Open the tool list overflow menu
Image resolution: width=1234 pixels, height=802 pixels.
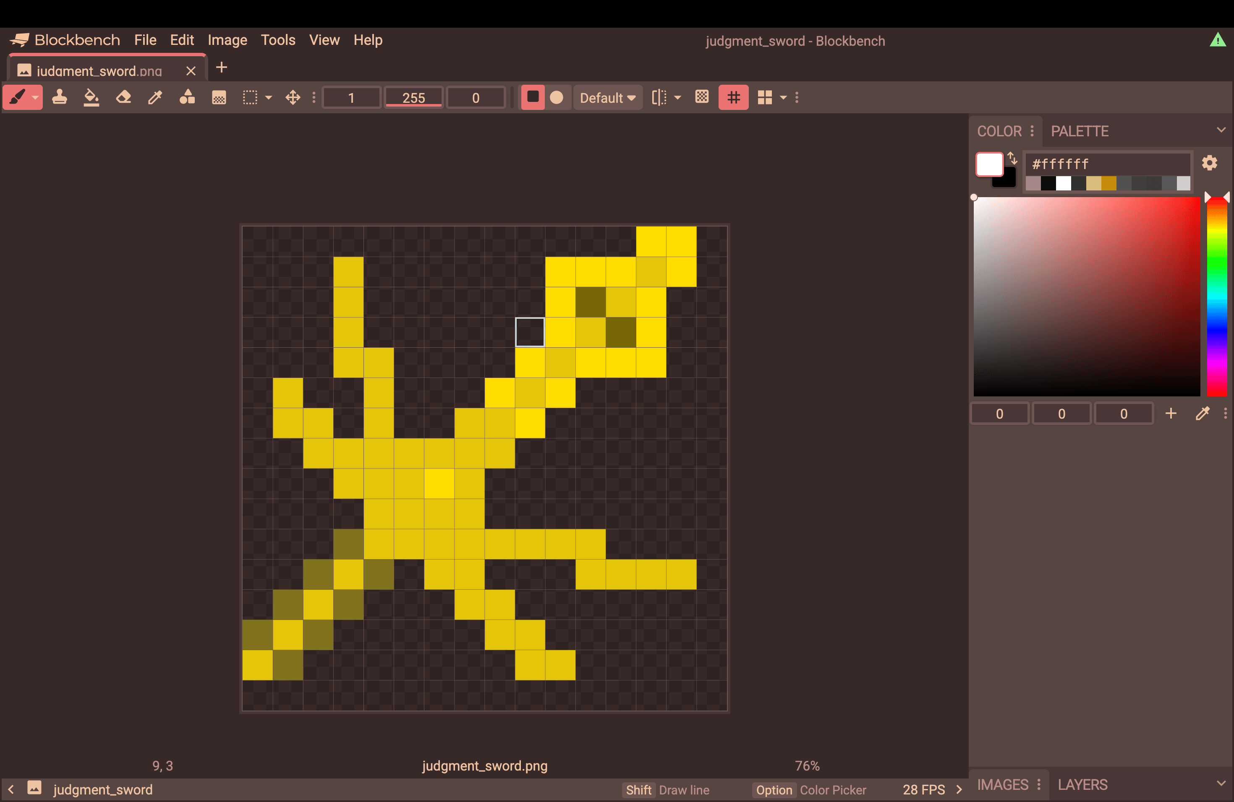click(x=314, y=97)
